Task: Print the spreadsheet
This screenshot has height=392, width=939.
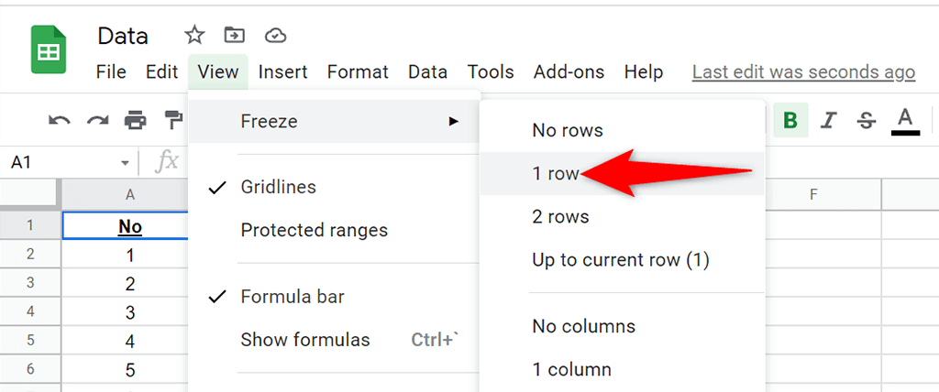Action: 136,121
